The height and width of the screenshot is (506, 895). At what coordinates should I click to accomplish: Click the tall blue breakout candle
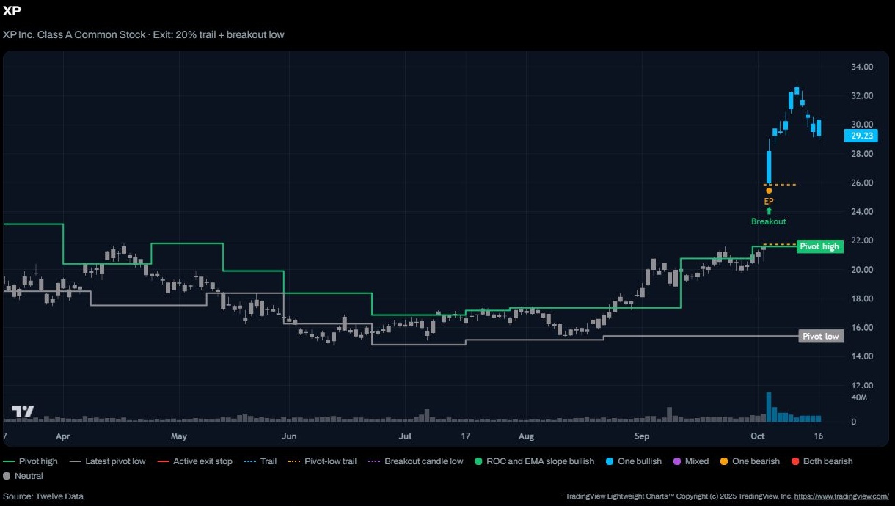770,167
